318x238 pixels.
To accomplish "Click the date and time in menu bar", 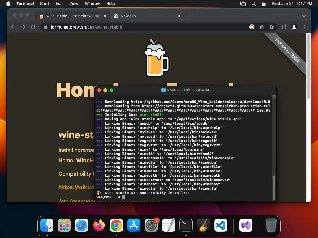I will point(292,4).
